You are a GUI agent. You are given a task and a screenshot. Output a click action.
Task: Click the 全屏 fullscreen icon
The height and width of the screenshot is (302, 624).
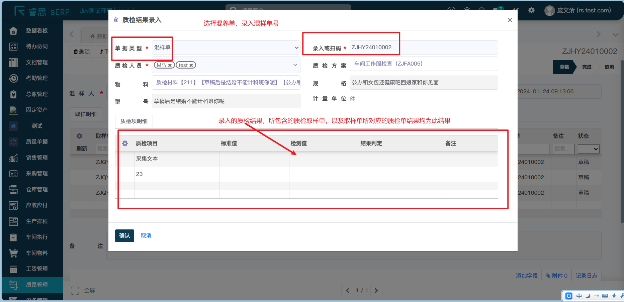(x=75, y=290)
